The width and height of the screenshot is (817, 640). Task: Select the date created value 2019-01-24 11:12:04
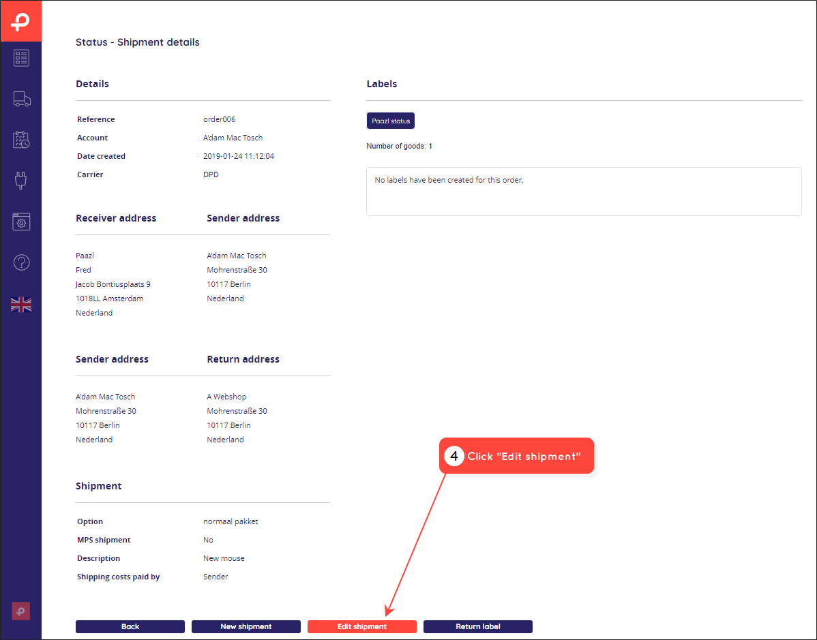coord(239,156)
